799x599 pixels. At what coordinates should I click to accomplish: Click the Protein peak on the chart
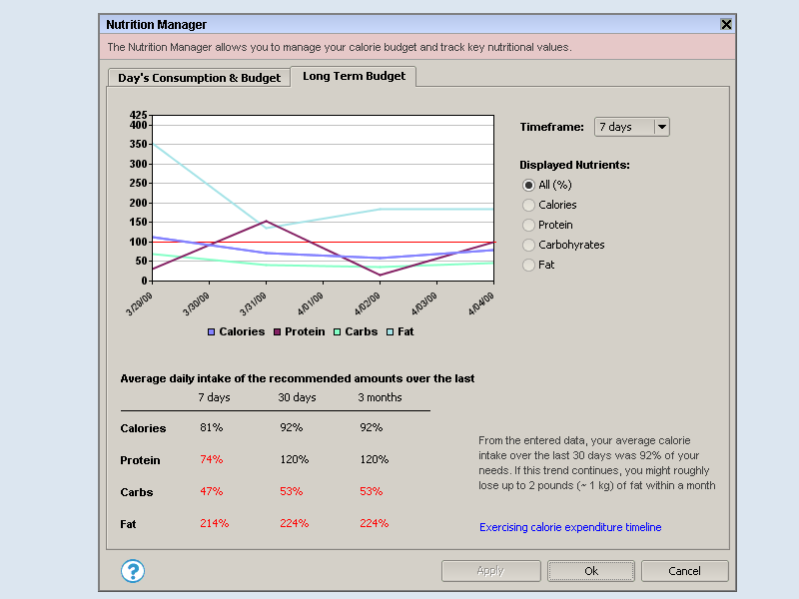pyautogui.click(x=267, y=221)
